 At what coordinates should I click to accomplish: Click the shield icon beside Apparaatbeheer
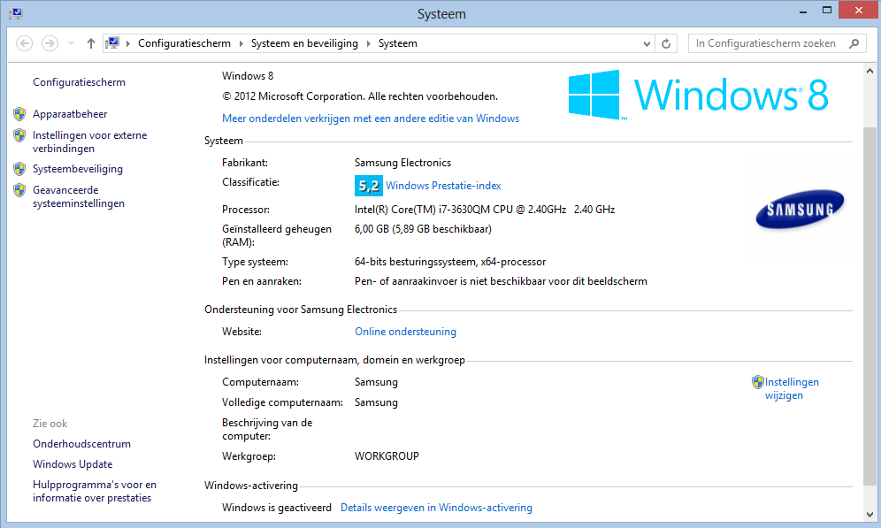(x=19, y=114)
